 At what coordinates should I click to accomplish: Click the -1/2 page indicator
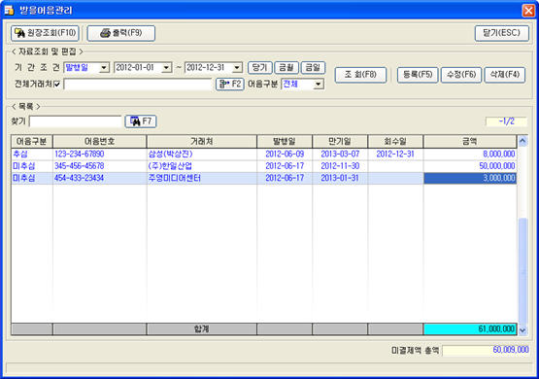(506, 121)
